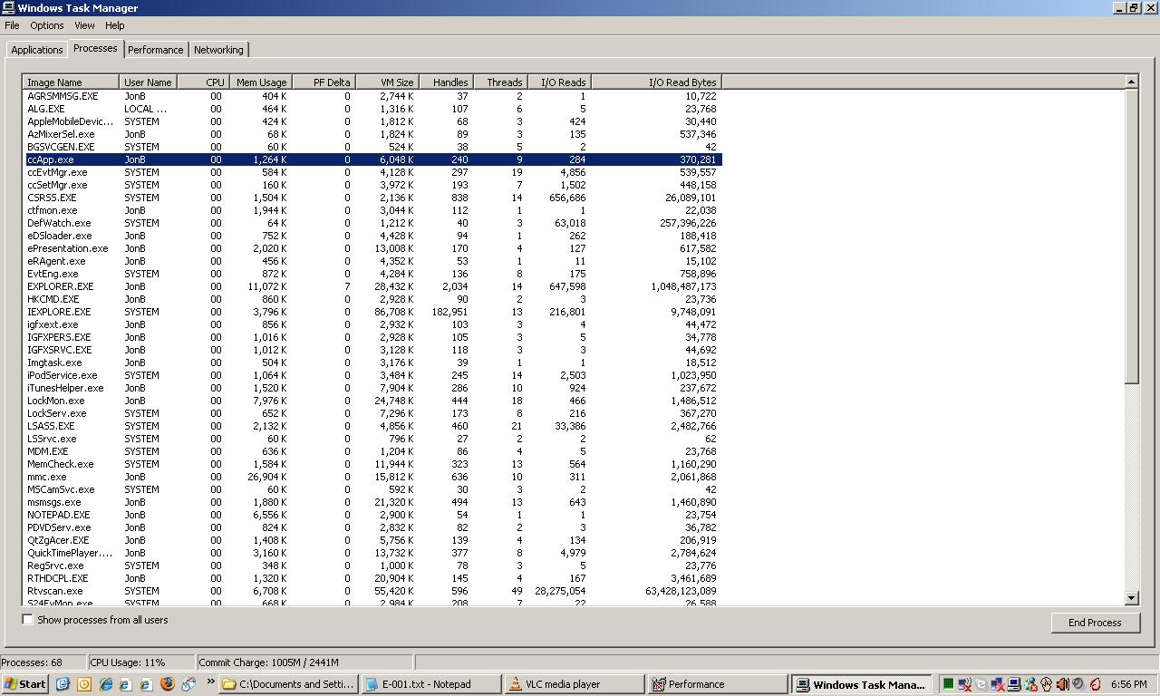Viewport: 1160px width, 696px height.
Task: Sort processes by Mem Usage column
Action: point(261,82)
